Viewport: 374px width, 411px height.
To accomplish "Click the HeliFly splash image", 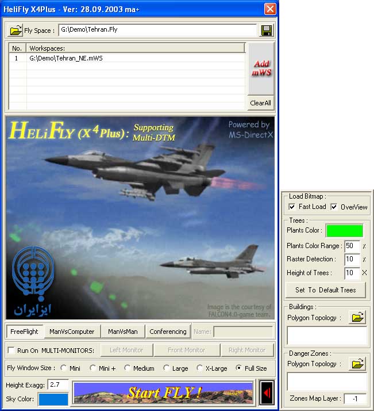I will coord(140,218).
